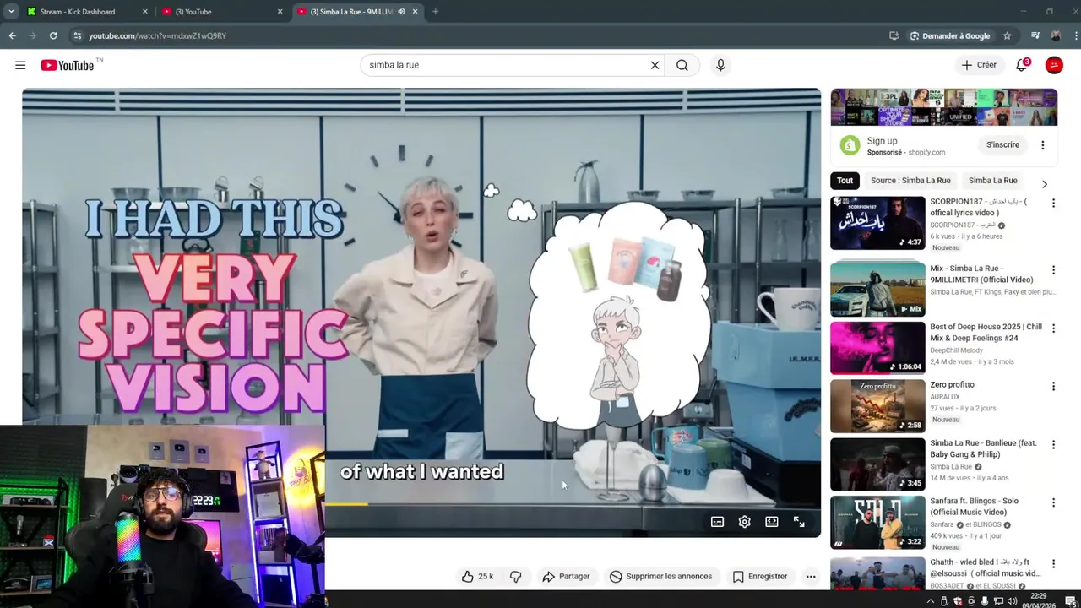Select the Tout filter chip
1081x608 pixels.
click(845, 181)
